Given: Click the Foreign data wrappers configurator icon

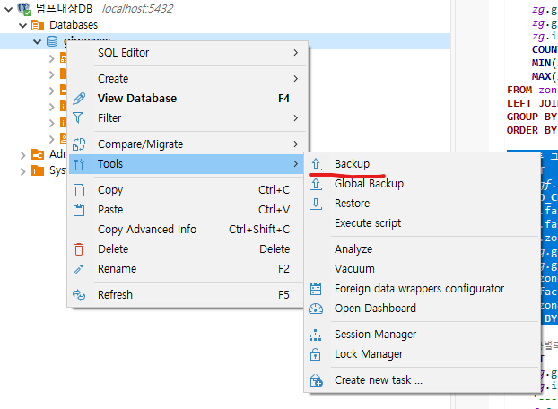Looking at the screenshot, I should [316, 289].
